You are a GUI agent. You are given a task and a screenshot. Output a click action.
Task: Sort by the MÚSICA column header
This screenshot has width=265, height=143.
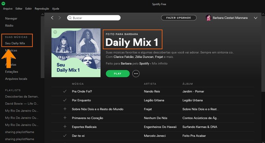point(77,84)
